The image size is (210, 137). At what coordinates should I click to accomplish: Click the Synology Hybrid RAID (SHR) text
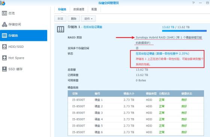155,37
